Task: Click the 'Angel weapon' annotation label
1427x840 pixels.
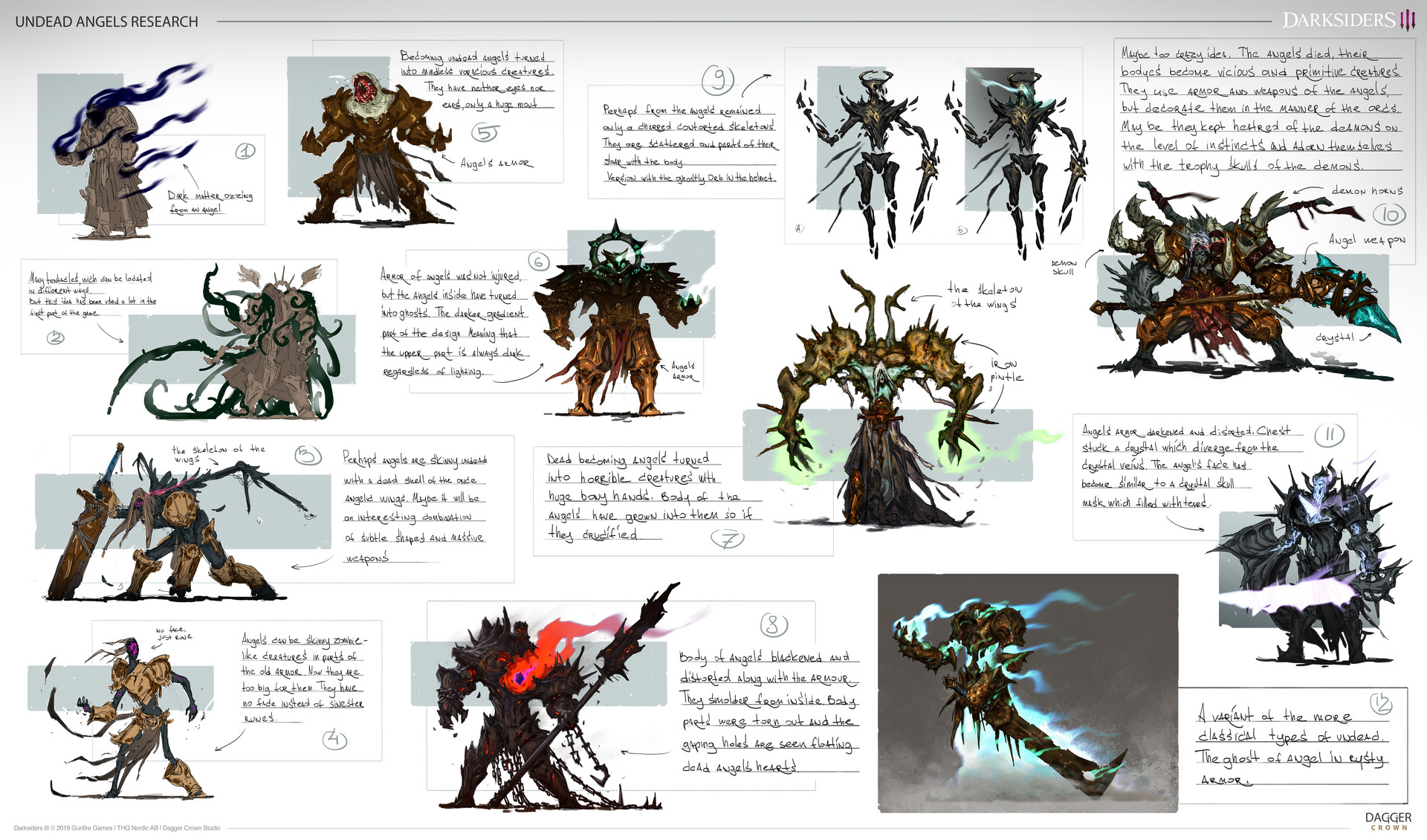Action: (x=1366, y=240)
